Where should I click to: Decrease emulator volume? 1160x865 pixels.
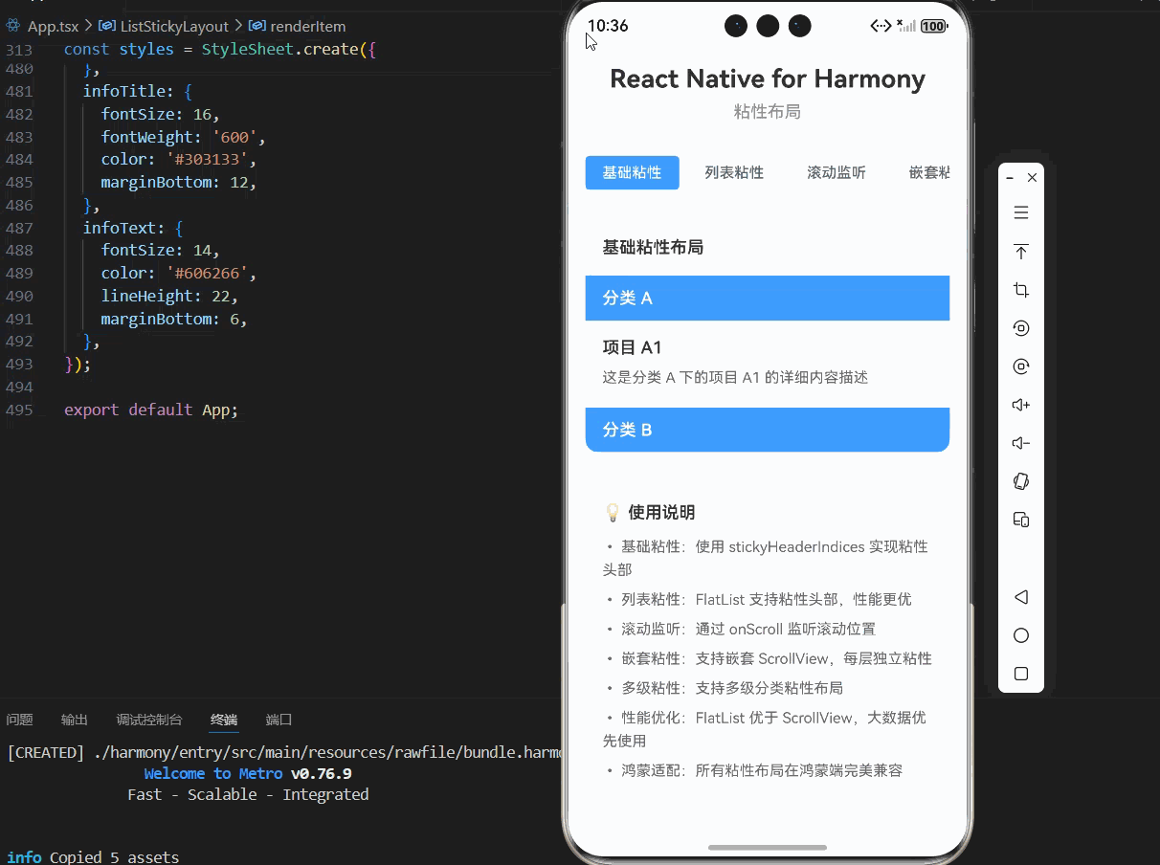point(1021,443)
